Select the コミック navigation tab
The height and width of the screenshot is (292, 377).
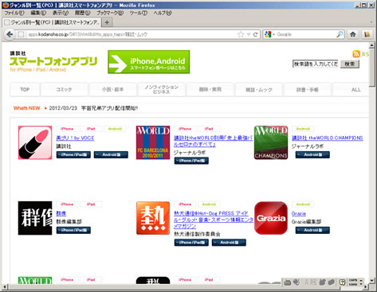[x=64, y=89]
